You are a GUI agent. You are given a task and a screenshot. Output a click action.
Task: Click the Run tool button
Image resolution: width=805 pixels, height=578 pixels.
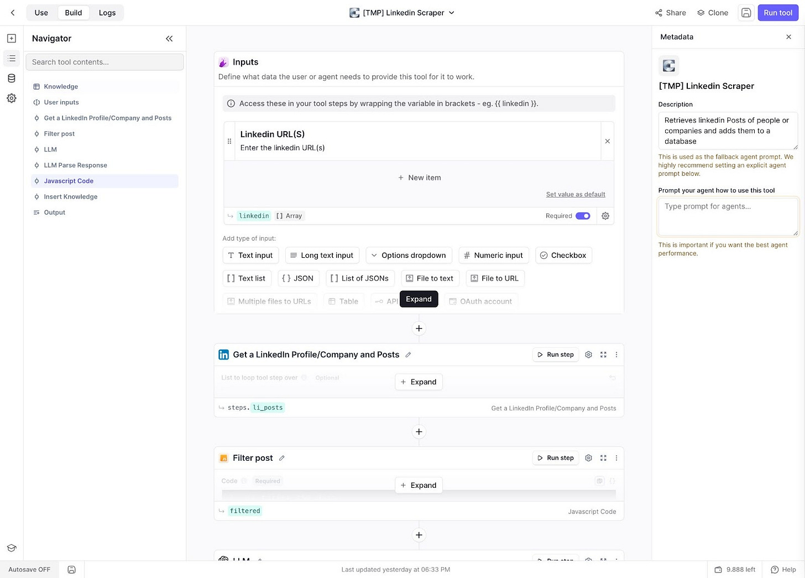(778, 13)
